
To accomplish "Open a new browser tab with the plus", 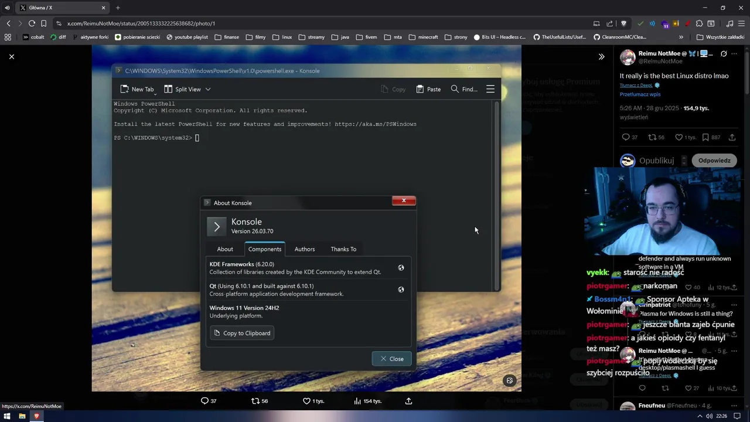I will [x=118, y=8].
